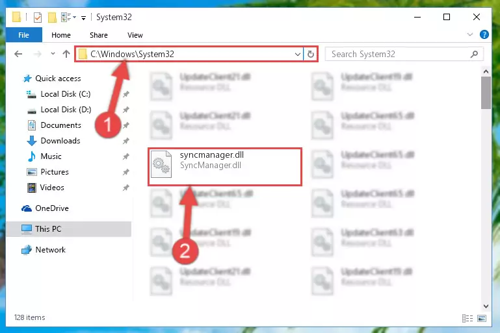This screenshot has height=333, width=500.
Task: Minimize the System32 window
Action: pyautogui.click(x=417, y=17)
